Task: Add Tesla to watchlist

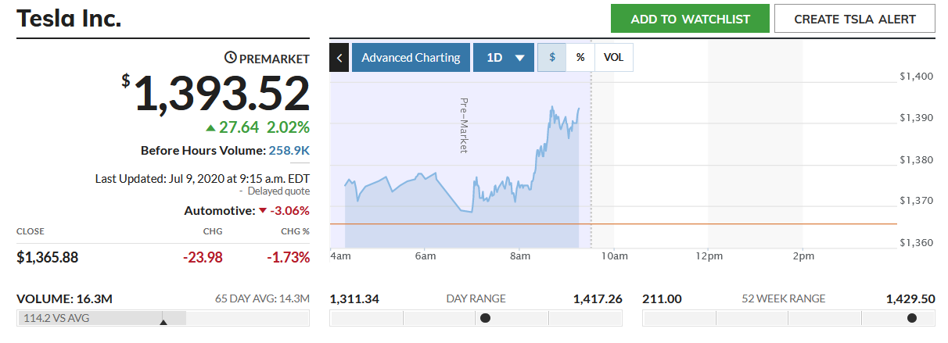Action: [x=690, y=19]
